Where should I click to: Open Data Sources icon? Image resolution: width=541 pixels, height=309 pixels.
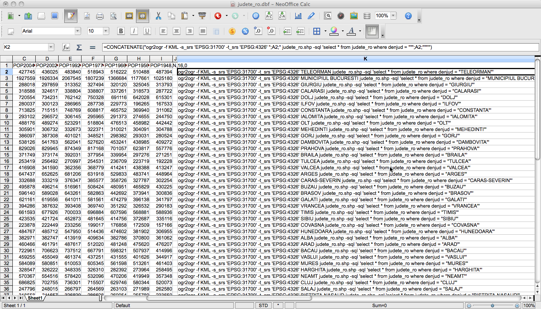[367, 16]
